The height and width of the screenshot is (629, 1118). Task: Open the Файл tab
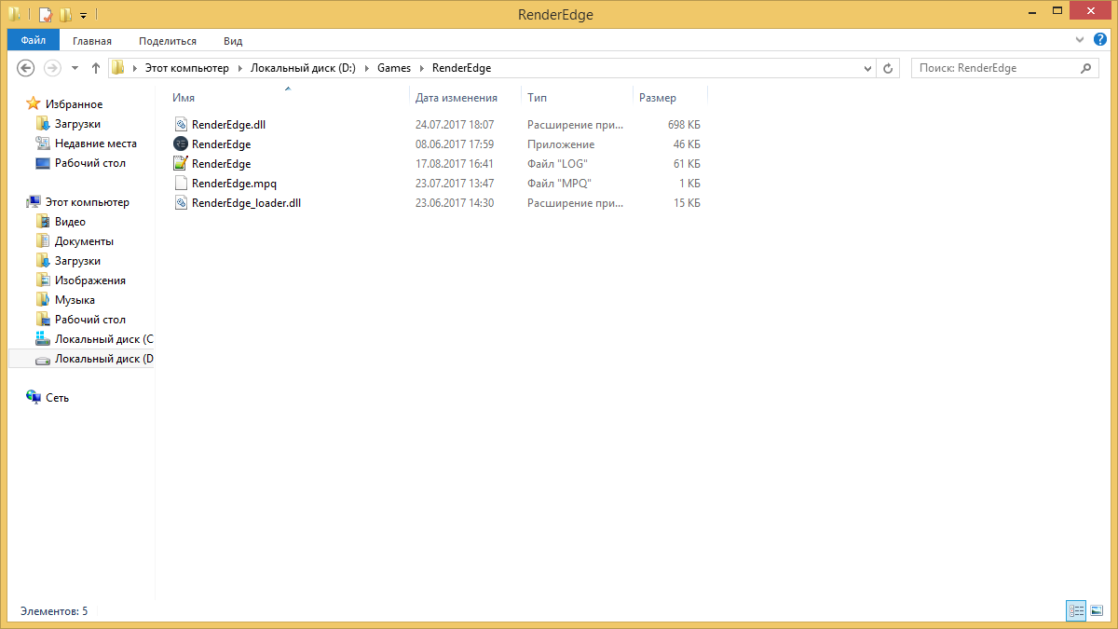(34, 41)
